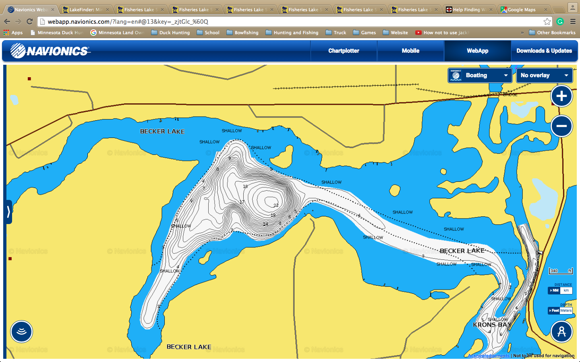Close the LakeFinder tab

(108, 10)
